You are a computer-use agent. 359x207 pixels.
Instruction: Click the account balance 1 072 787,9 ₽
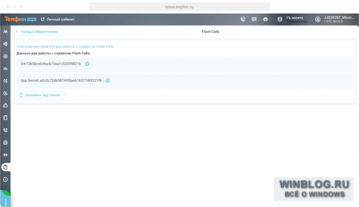333,22
